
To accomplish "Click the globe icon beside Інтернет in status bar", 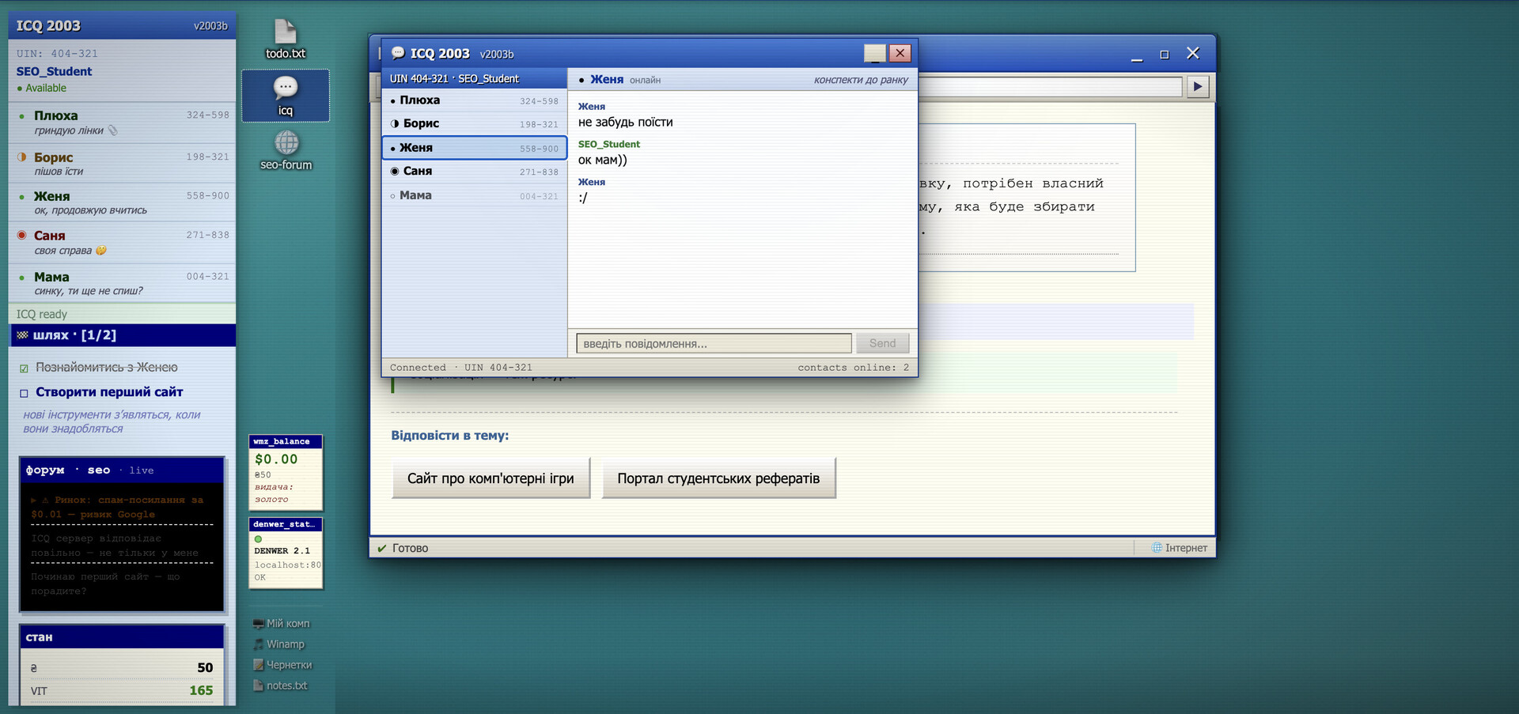I will click(x=1157, y=547).
